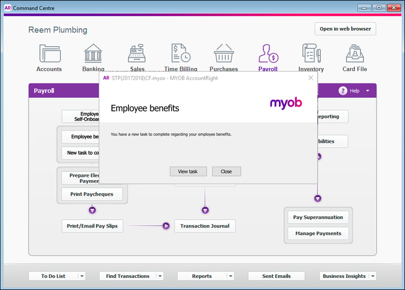Image resolution: width=405 pixels, height=290 pixels.
Task: Open the Banking command centre
Action: 93,58
